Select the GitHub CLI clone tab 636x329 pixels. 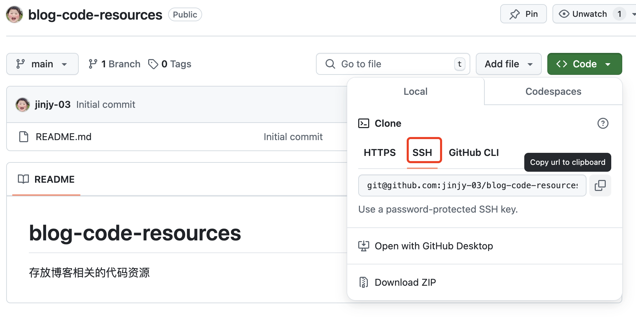point(473,152)
